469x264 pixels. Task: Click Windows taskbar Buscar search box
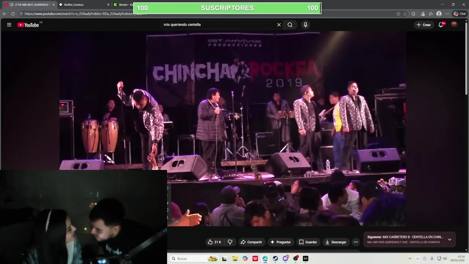click(x=194, y=258)
